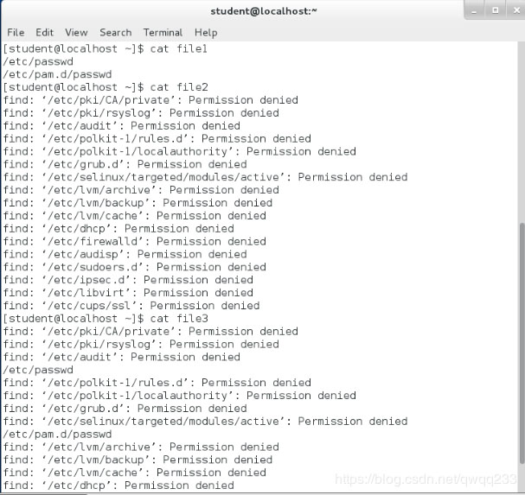
Task: Open the Terminal menu
Action: tap(163, 32)
